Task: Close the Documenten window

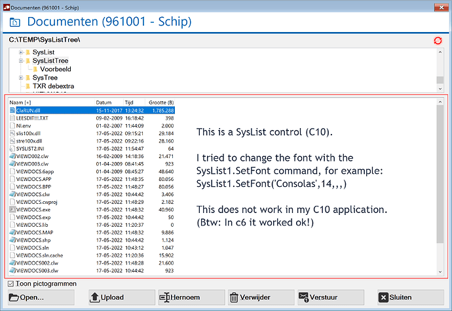Action: click(442, 7)
